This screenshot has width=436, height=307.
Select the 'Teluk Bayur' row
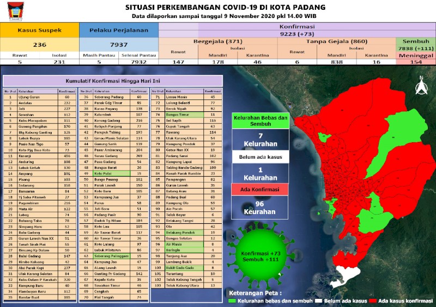(x=186, y=215)
